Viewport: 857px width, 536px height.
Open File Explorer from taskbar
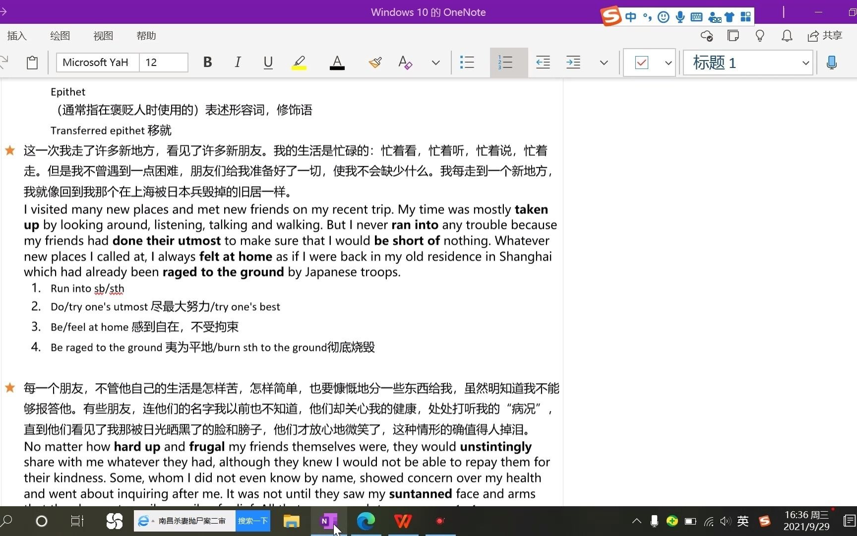(291, 521)
